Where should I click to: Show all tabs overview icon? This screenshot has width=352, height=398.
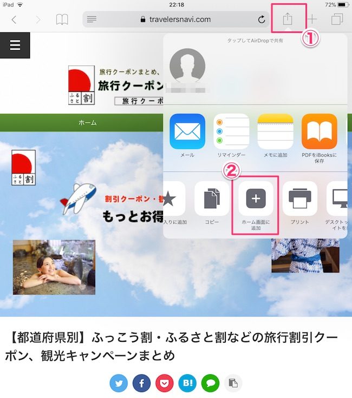(x=337, y=19)
